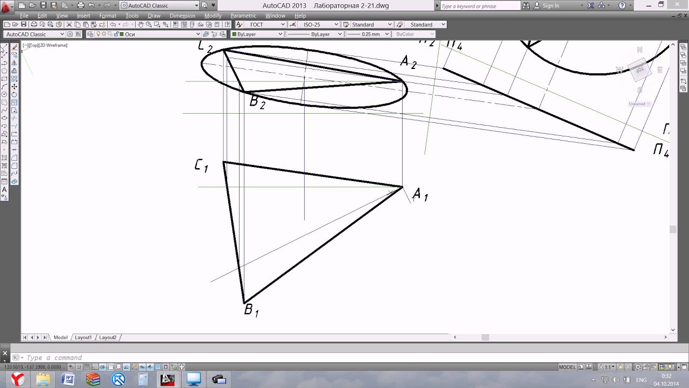The image size is (689, 388).
Task: Open the Layer Properties Manager icon
Action: [90, 34]
